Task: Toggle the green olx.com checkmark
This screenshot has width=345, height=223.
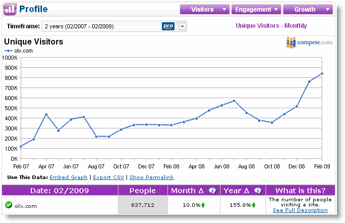Action: [x=9, y=205]
